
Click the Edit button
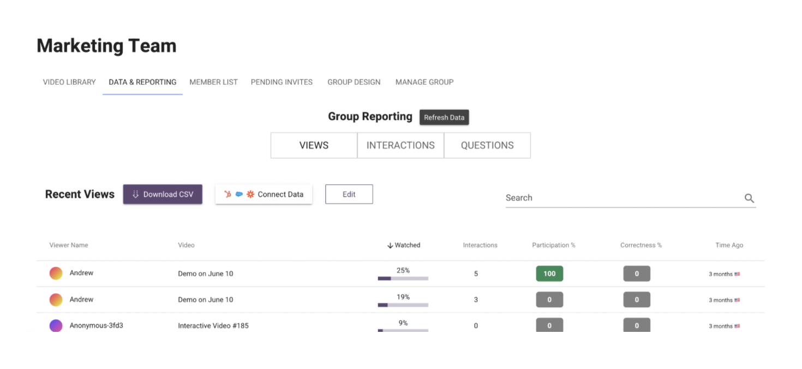pos(349,194)
